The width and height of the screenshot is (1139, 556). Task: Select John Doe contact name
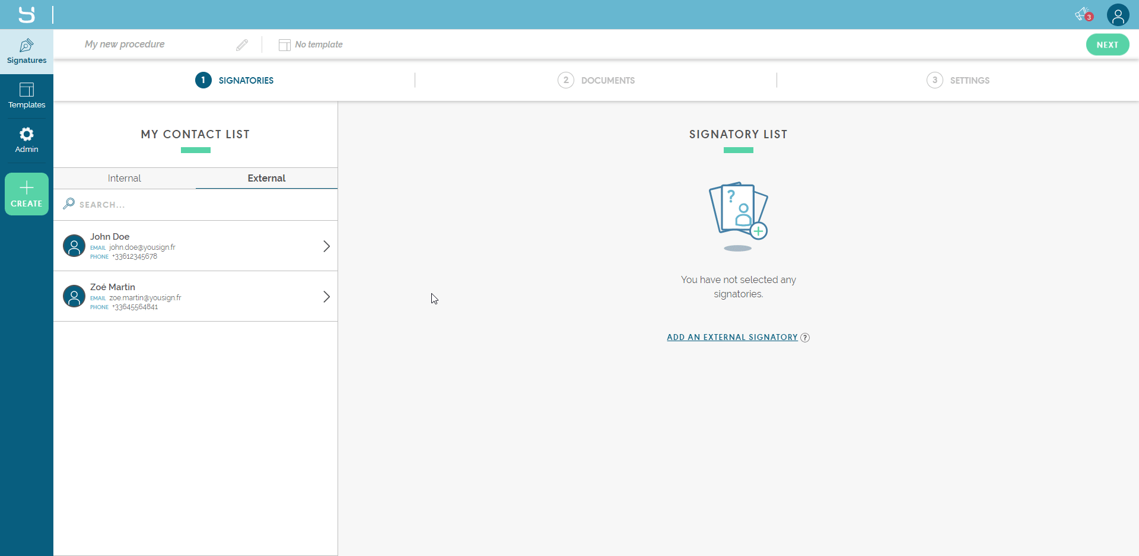(110, 237)
